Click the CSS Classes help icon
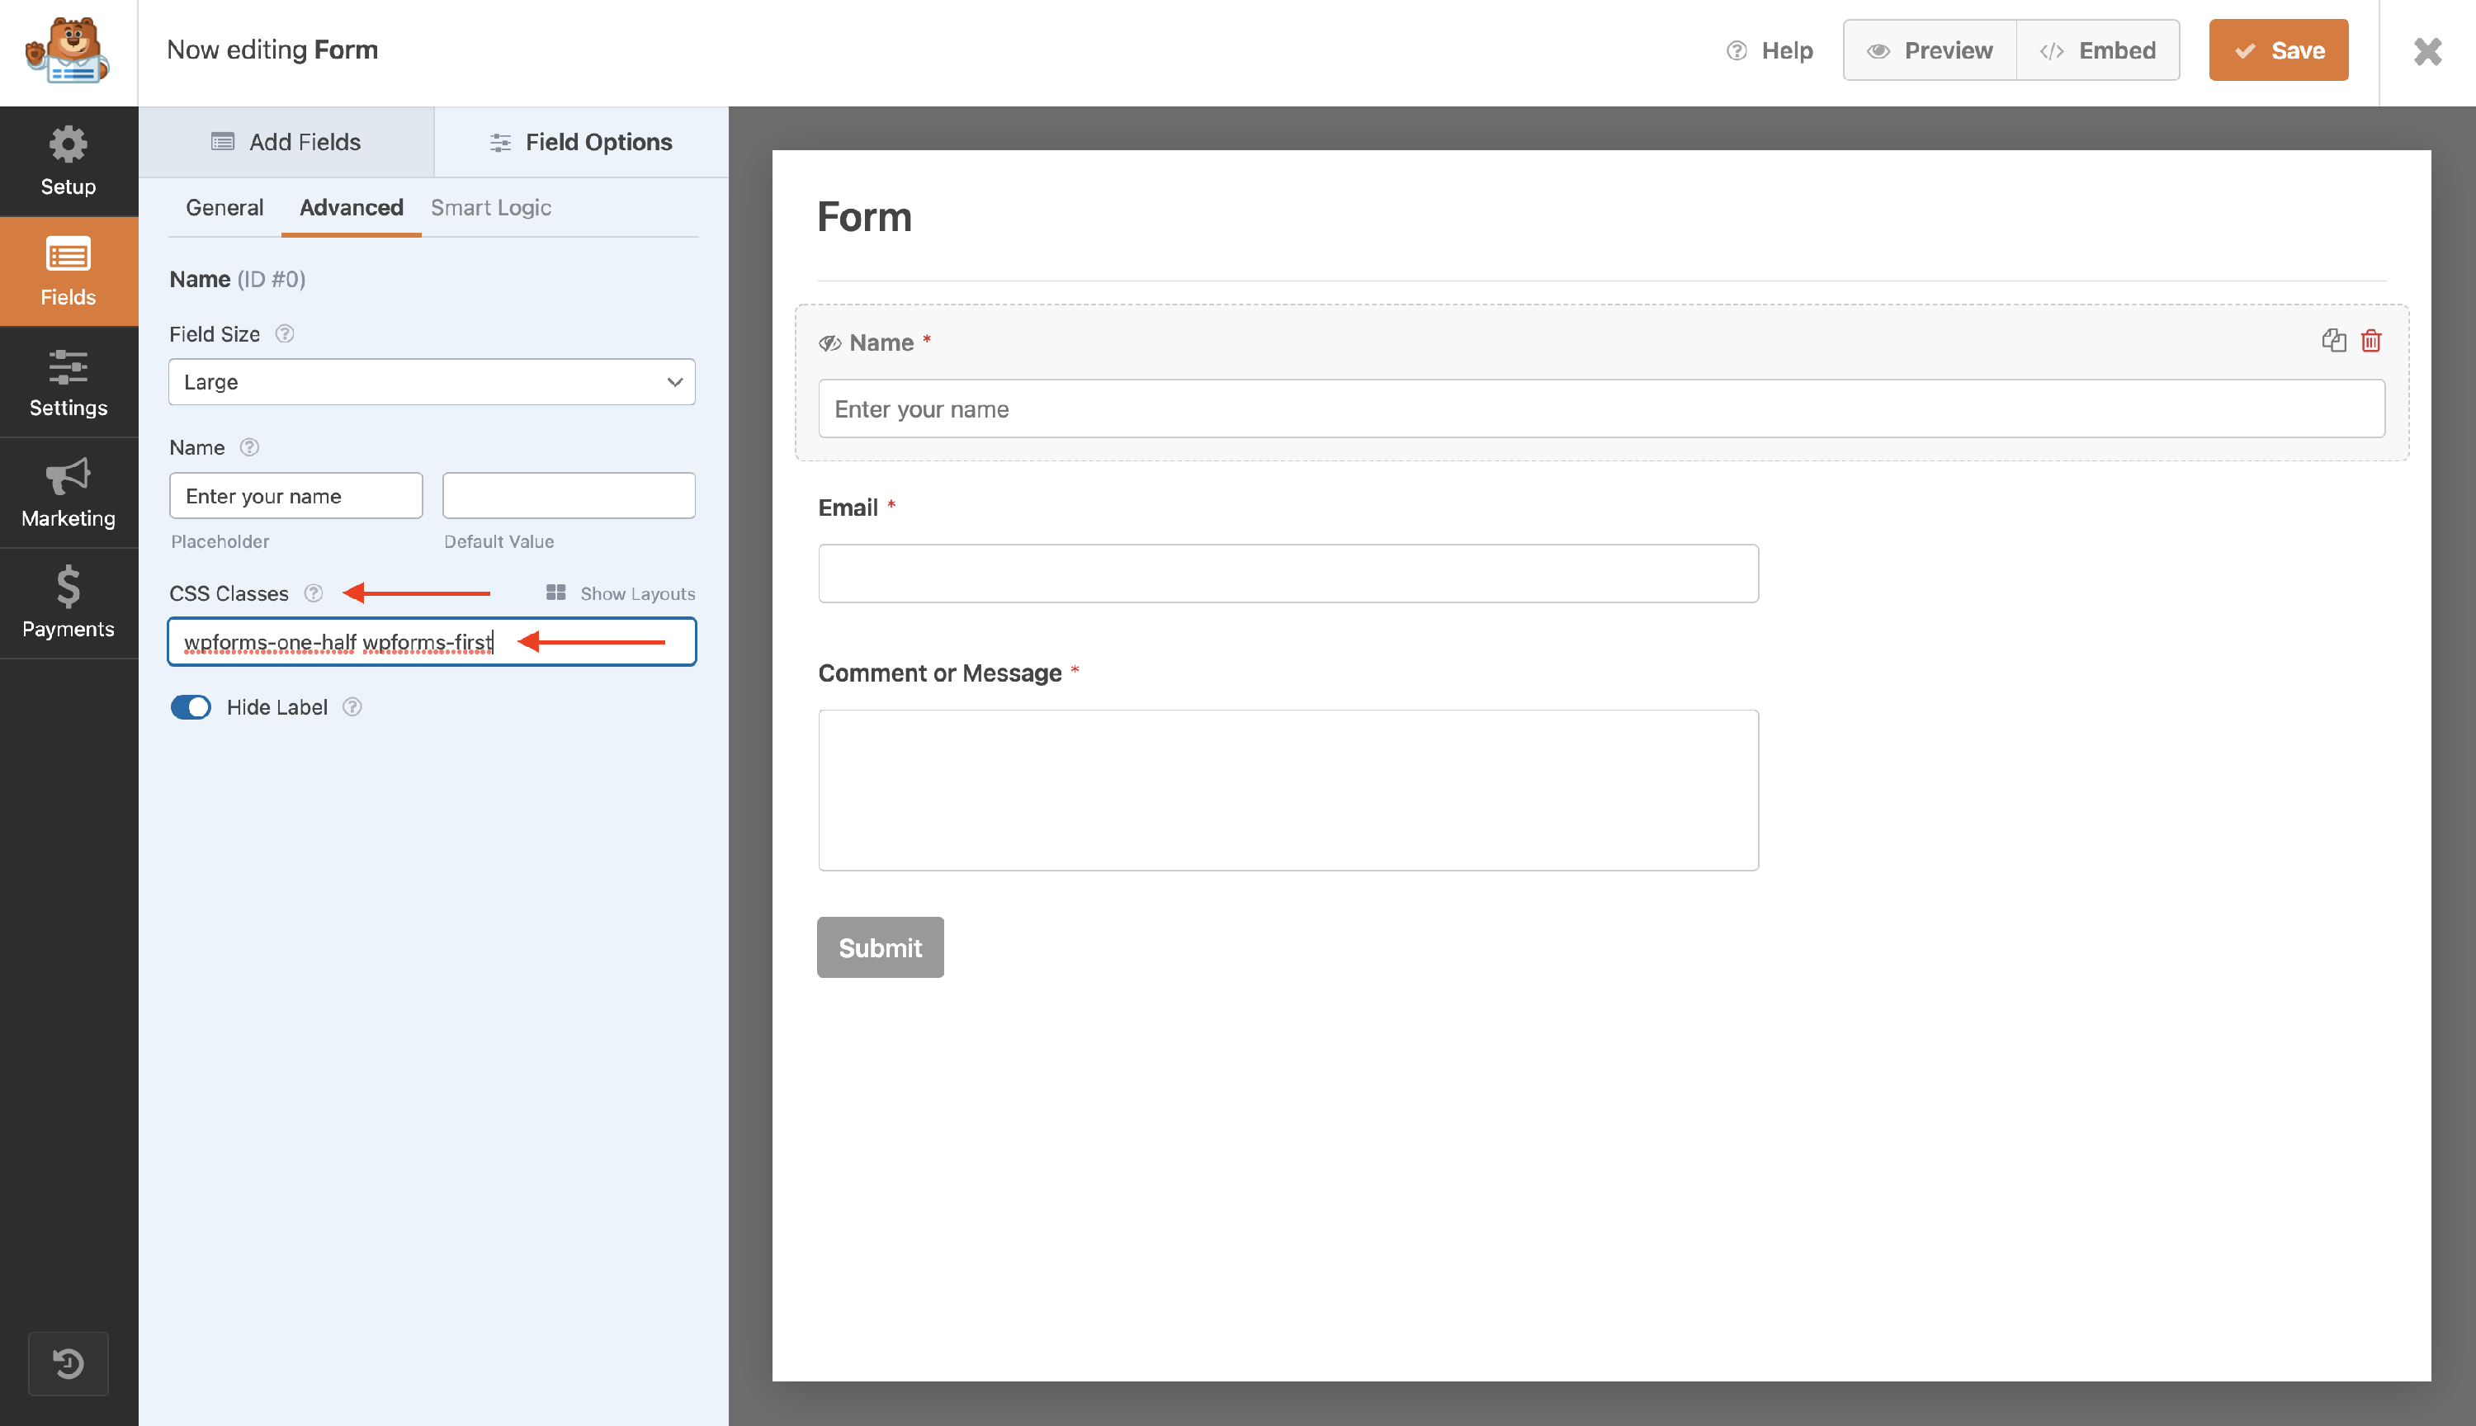The image size is (2476, 1426). (314, 593)
